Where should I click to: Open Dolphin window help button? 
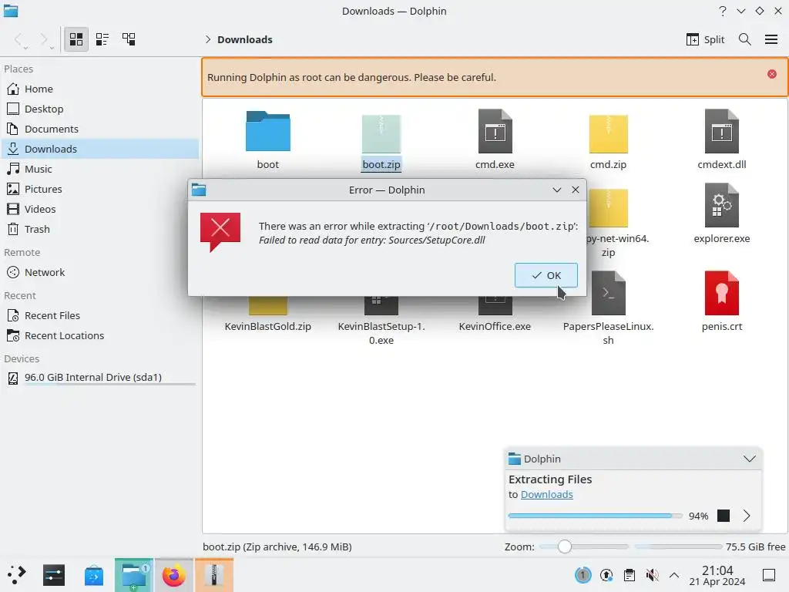point(723,11)
